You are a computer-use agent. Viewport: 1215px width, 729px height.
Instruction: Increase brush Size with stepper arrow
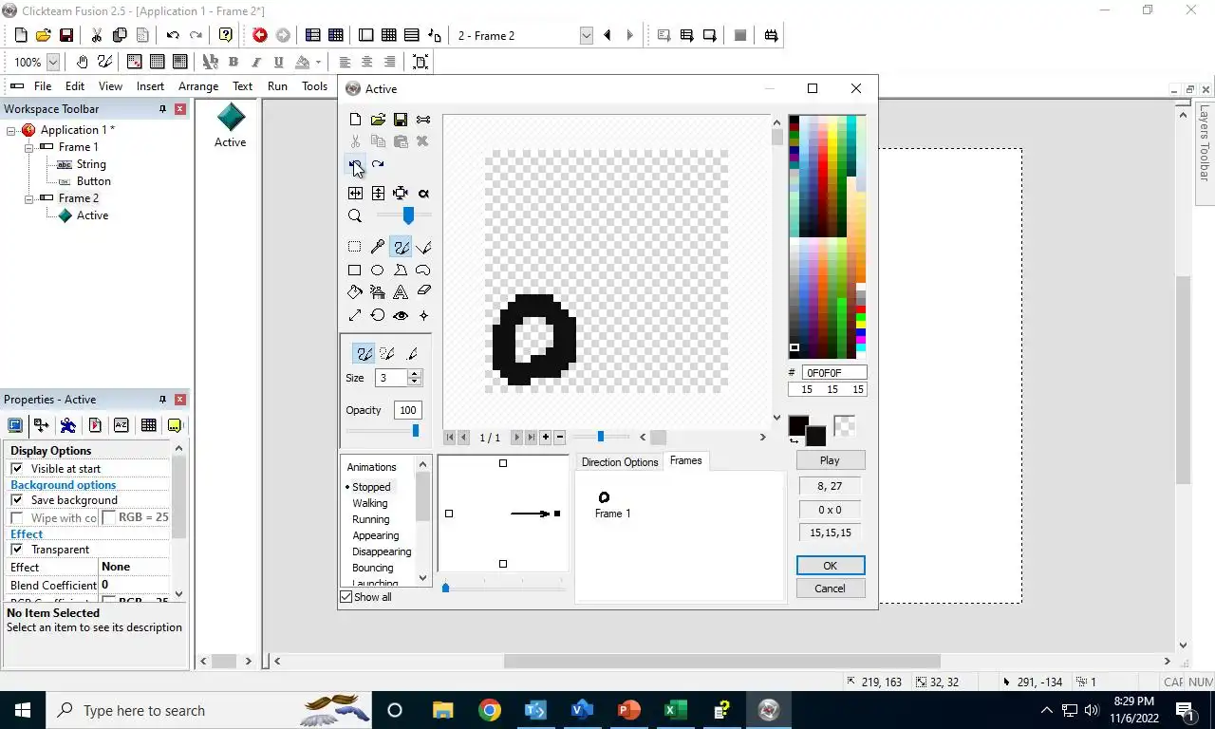click(415, 374)
